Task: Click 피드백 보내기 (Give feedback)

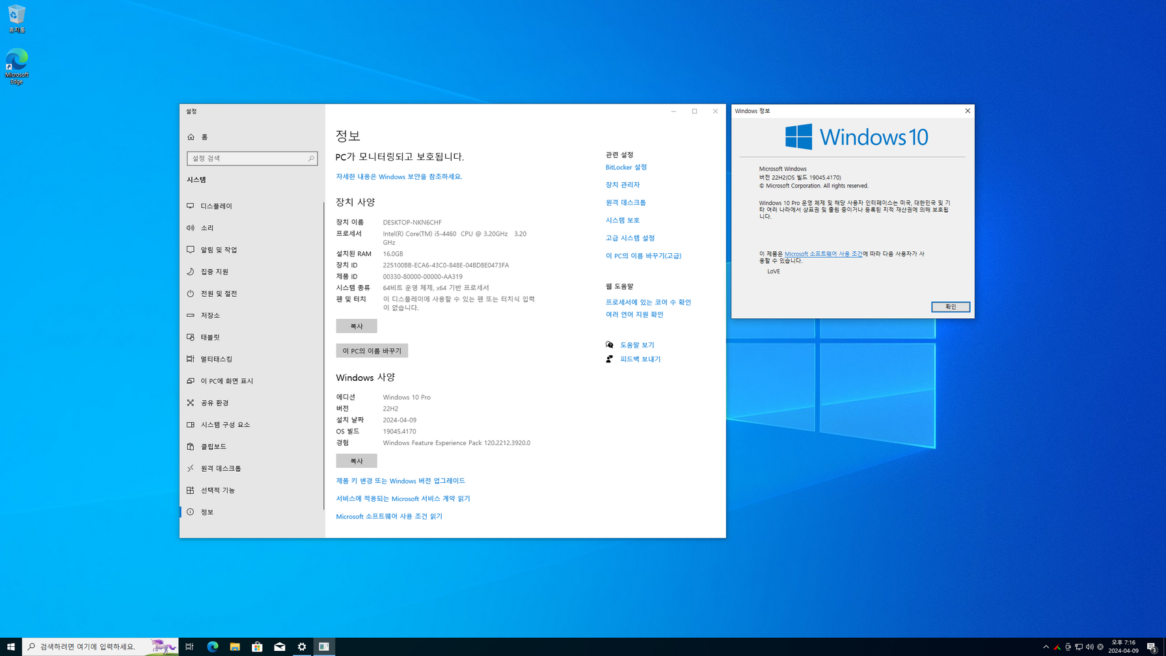Action: (640, 359)
